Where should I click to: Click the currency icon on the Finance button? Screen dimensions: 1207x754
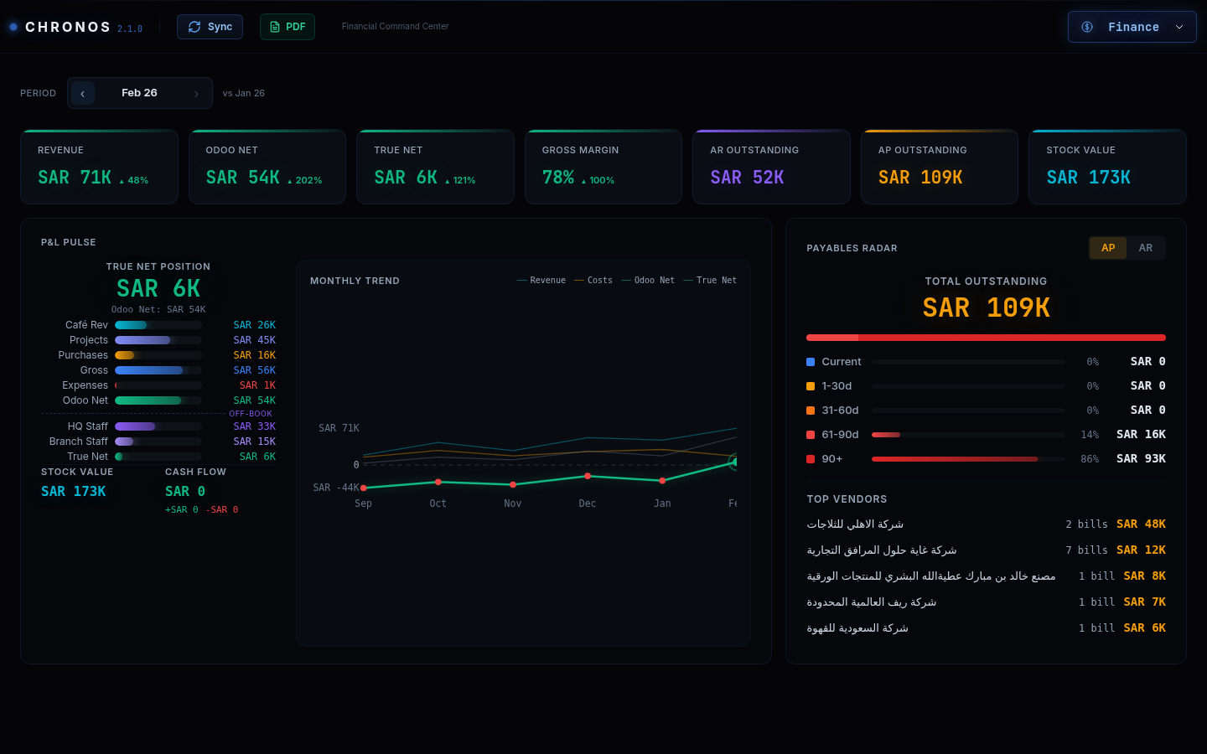[x=1087, y=26]
